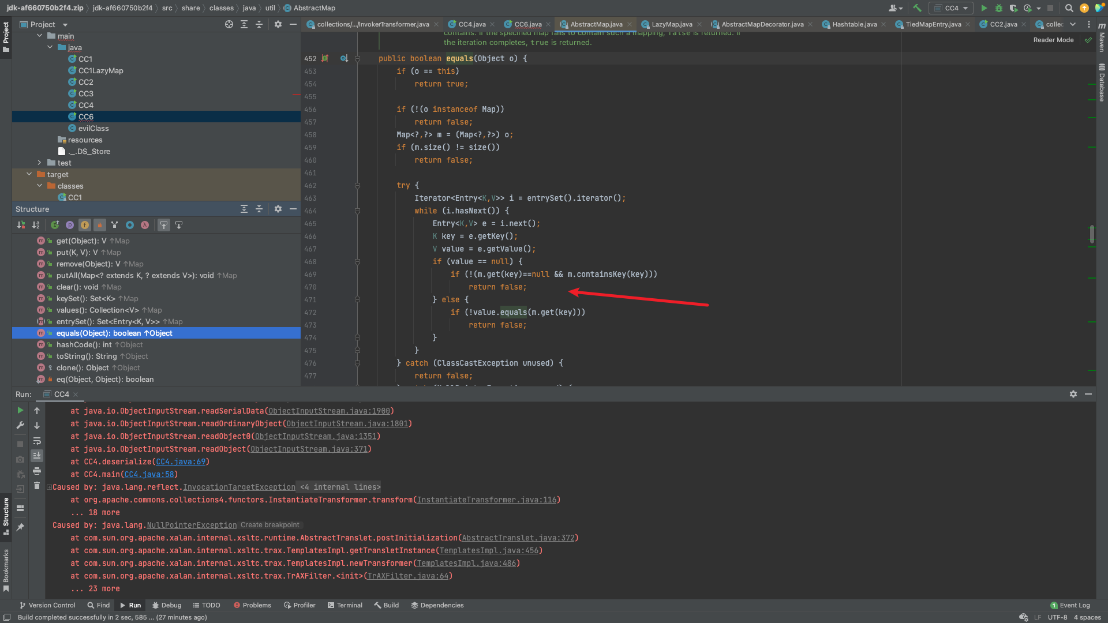
Task: Open the Terminal tool window tab
Action: pos(345,605)
